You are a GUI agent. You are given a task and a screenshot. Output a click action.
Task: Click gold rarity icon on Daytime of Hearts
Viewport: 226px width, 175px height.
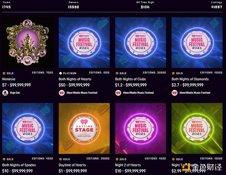[x=61, y=159]
